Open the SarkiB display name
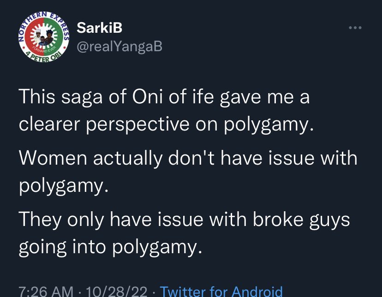 [x=99, y=28]
